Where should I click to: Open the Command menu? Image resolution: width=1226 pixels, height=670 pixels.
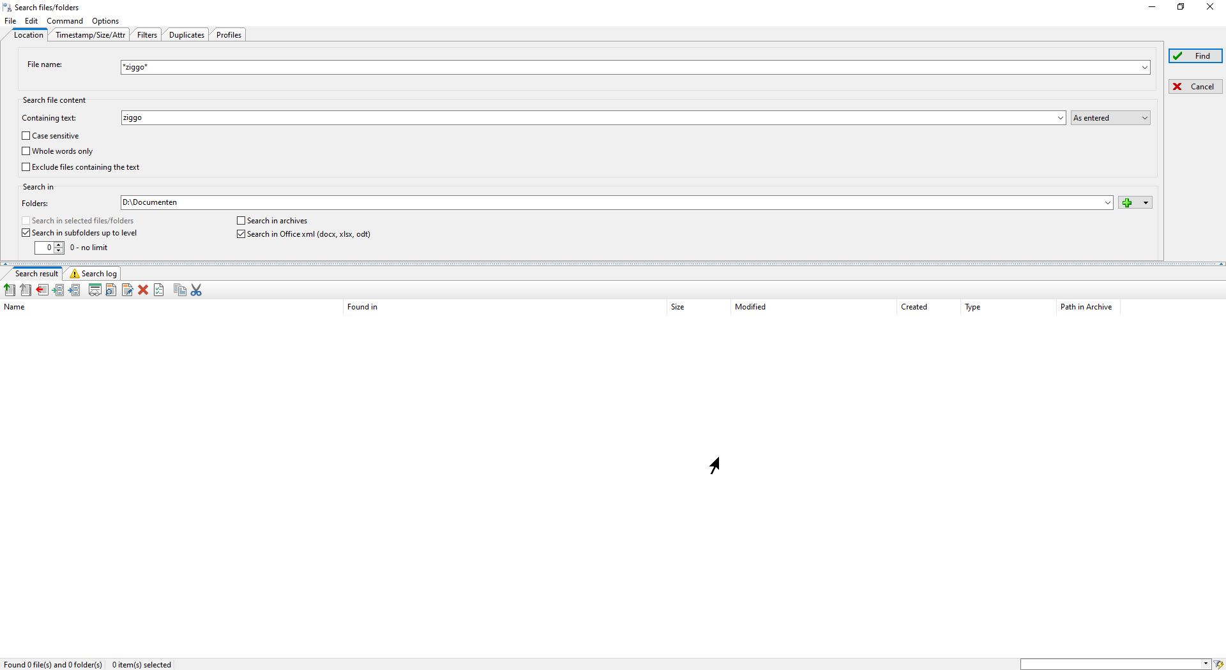[x=64, y=21]
